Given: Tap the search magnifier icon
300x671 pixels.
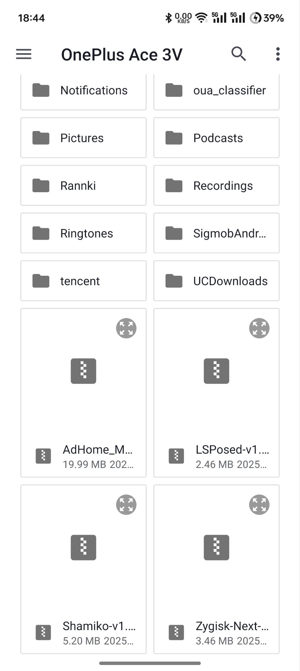Looking at the screenshot, I should (239, 54).
